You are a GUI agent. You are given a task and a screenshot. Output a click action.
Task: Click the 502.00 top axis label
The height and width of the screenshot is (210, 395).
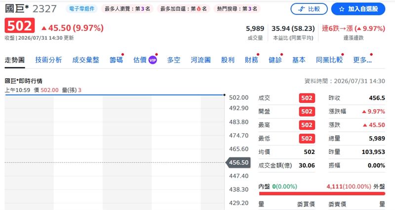click(x=239, y=97)
